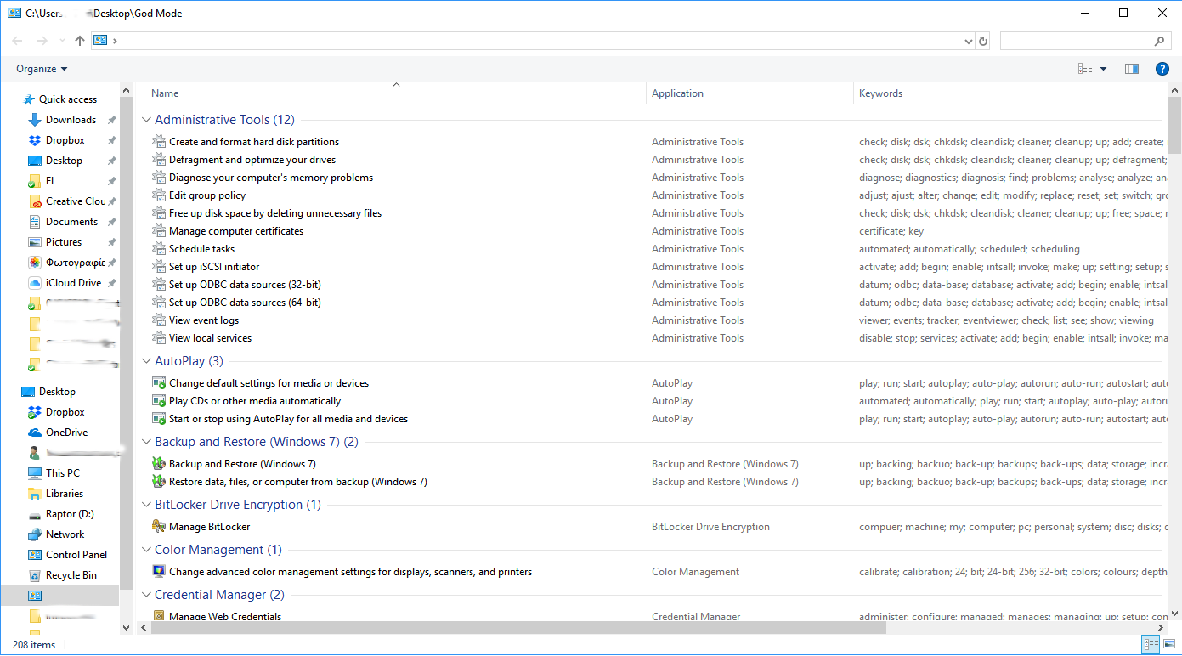This screenshot has height=656, width=1182.
Task: Select the FL folder in Quick access
Action: coord(50,181)
